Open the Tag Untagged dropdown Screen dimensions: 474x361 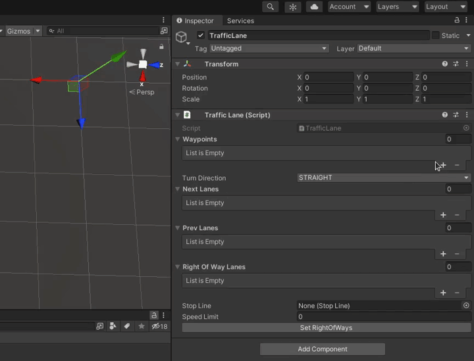(x=269, y=49)
